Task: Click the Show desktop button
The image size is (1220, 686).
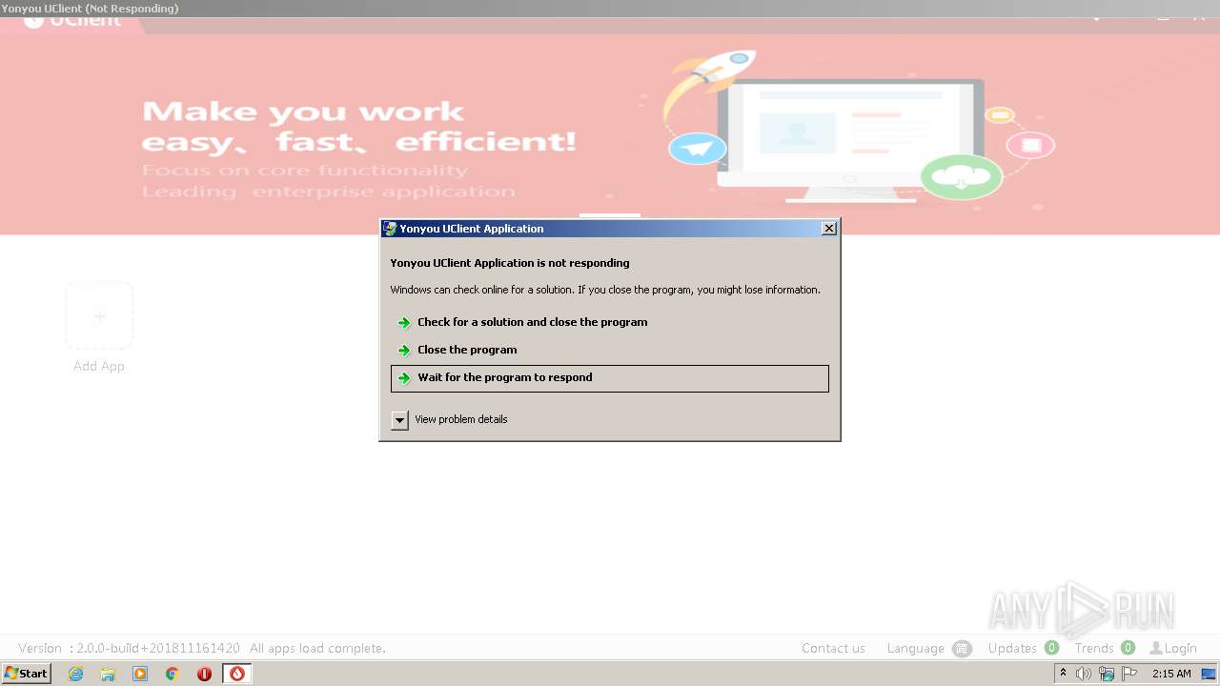Action: 1210,674
